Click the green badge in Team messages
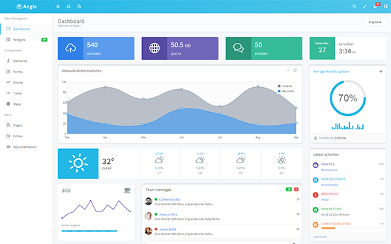 coord(289,189)
